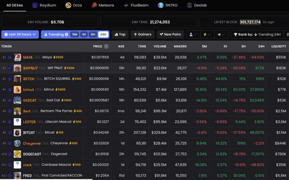Open the $WPNUT token name link
The image size is (289, 180).
[x=30, y=68]
